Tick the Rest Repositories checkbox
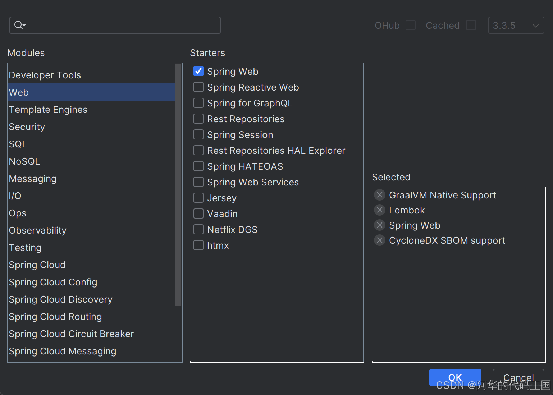This screenshot has height=395, width=553. (198, 119)
